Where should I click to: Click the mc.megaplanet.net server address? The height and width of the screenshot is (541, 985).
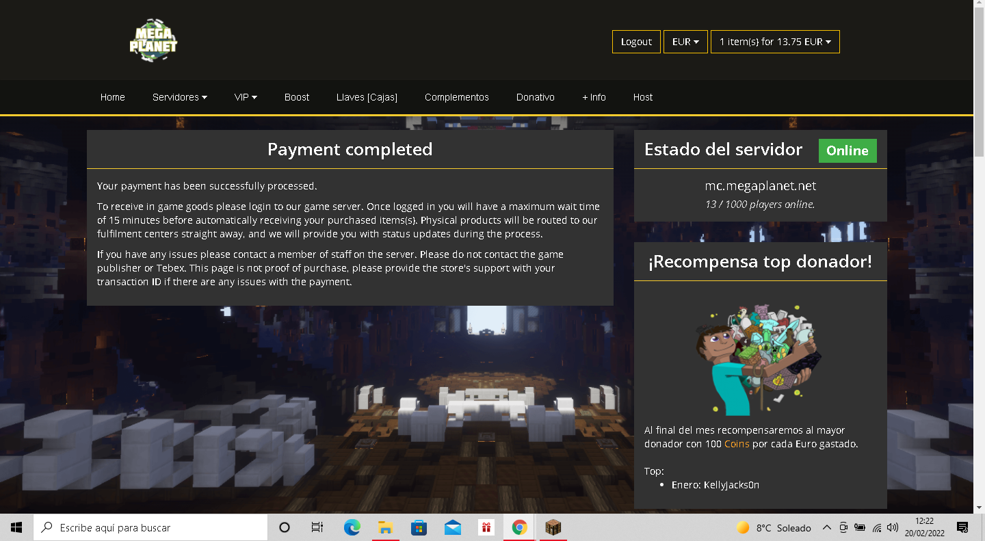tap(761, 186)
